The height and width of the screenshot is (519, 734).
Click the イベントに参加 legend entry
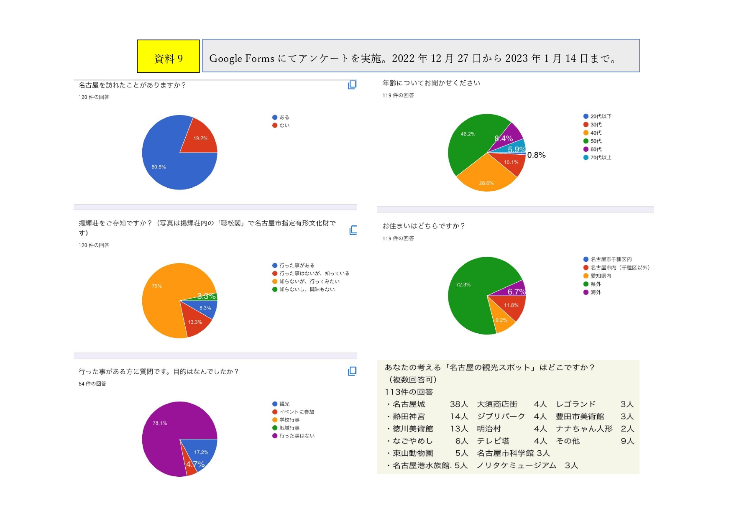[x=297, y=412]
